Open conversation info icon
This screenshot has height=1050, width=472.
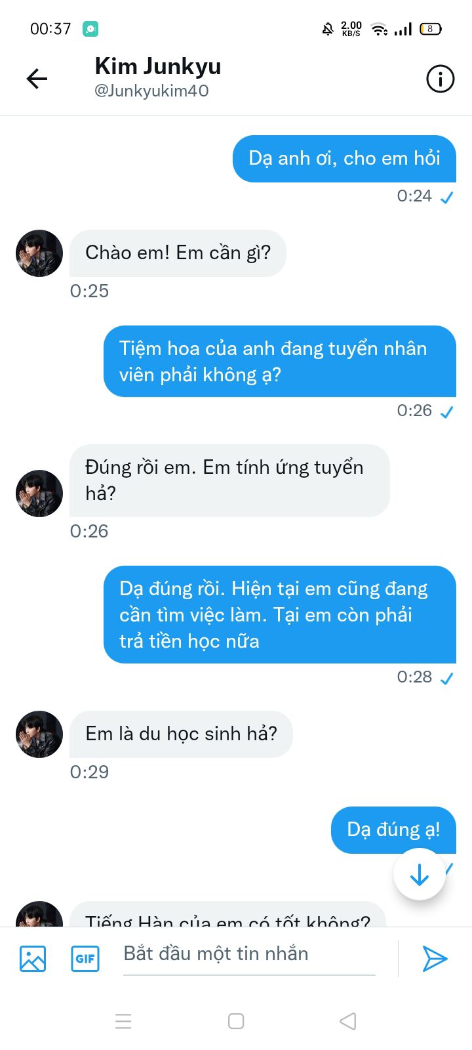point(440,79)
